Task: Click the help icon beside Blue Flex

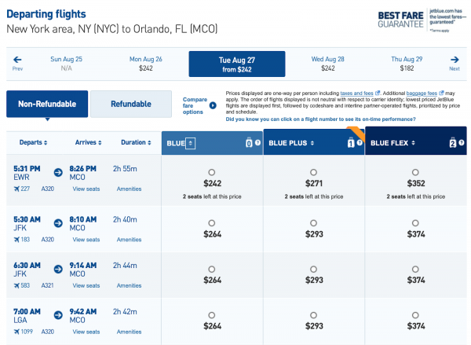Action: [x=462, y=142]
